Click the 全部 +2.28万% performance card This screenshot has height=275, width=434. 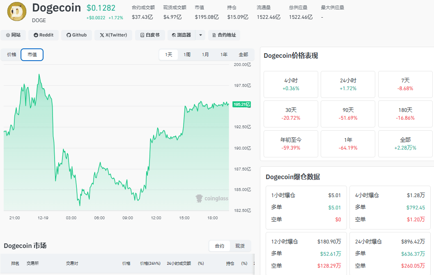point(405,144)
